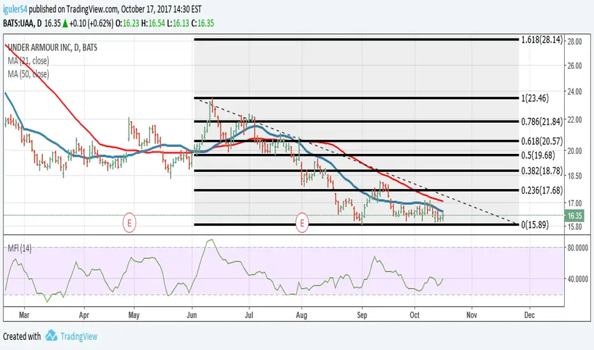This screenshot has width=594, height=350.
Task: Click the May label on time axis
Action: [134, 315]
